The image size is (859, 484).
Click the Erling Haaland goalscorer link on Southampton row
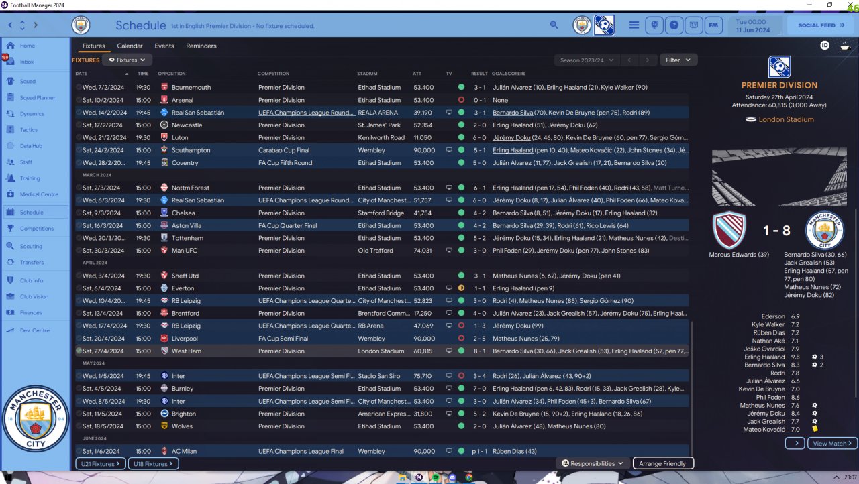pyautogui.click(x=513, y=150)
